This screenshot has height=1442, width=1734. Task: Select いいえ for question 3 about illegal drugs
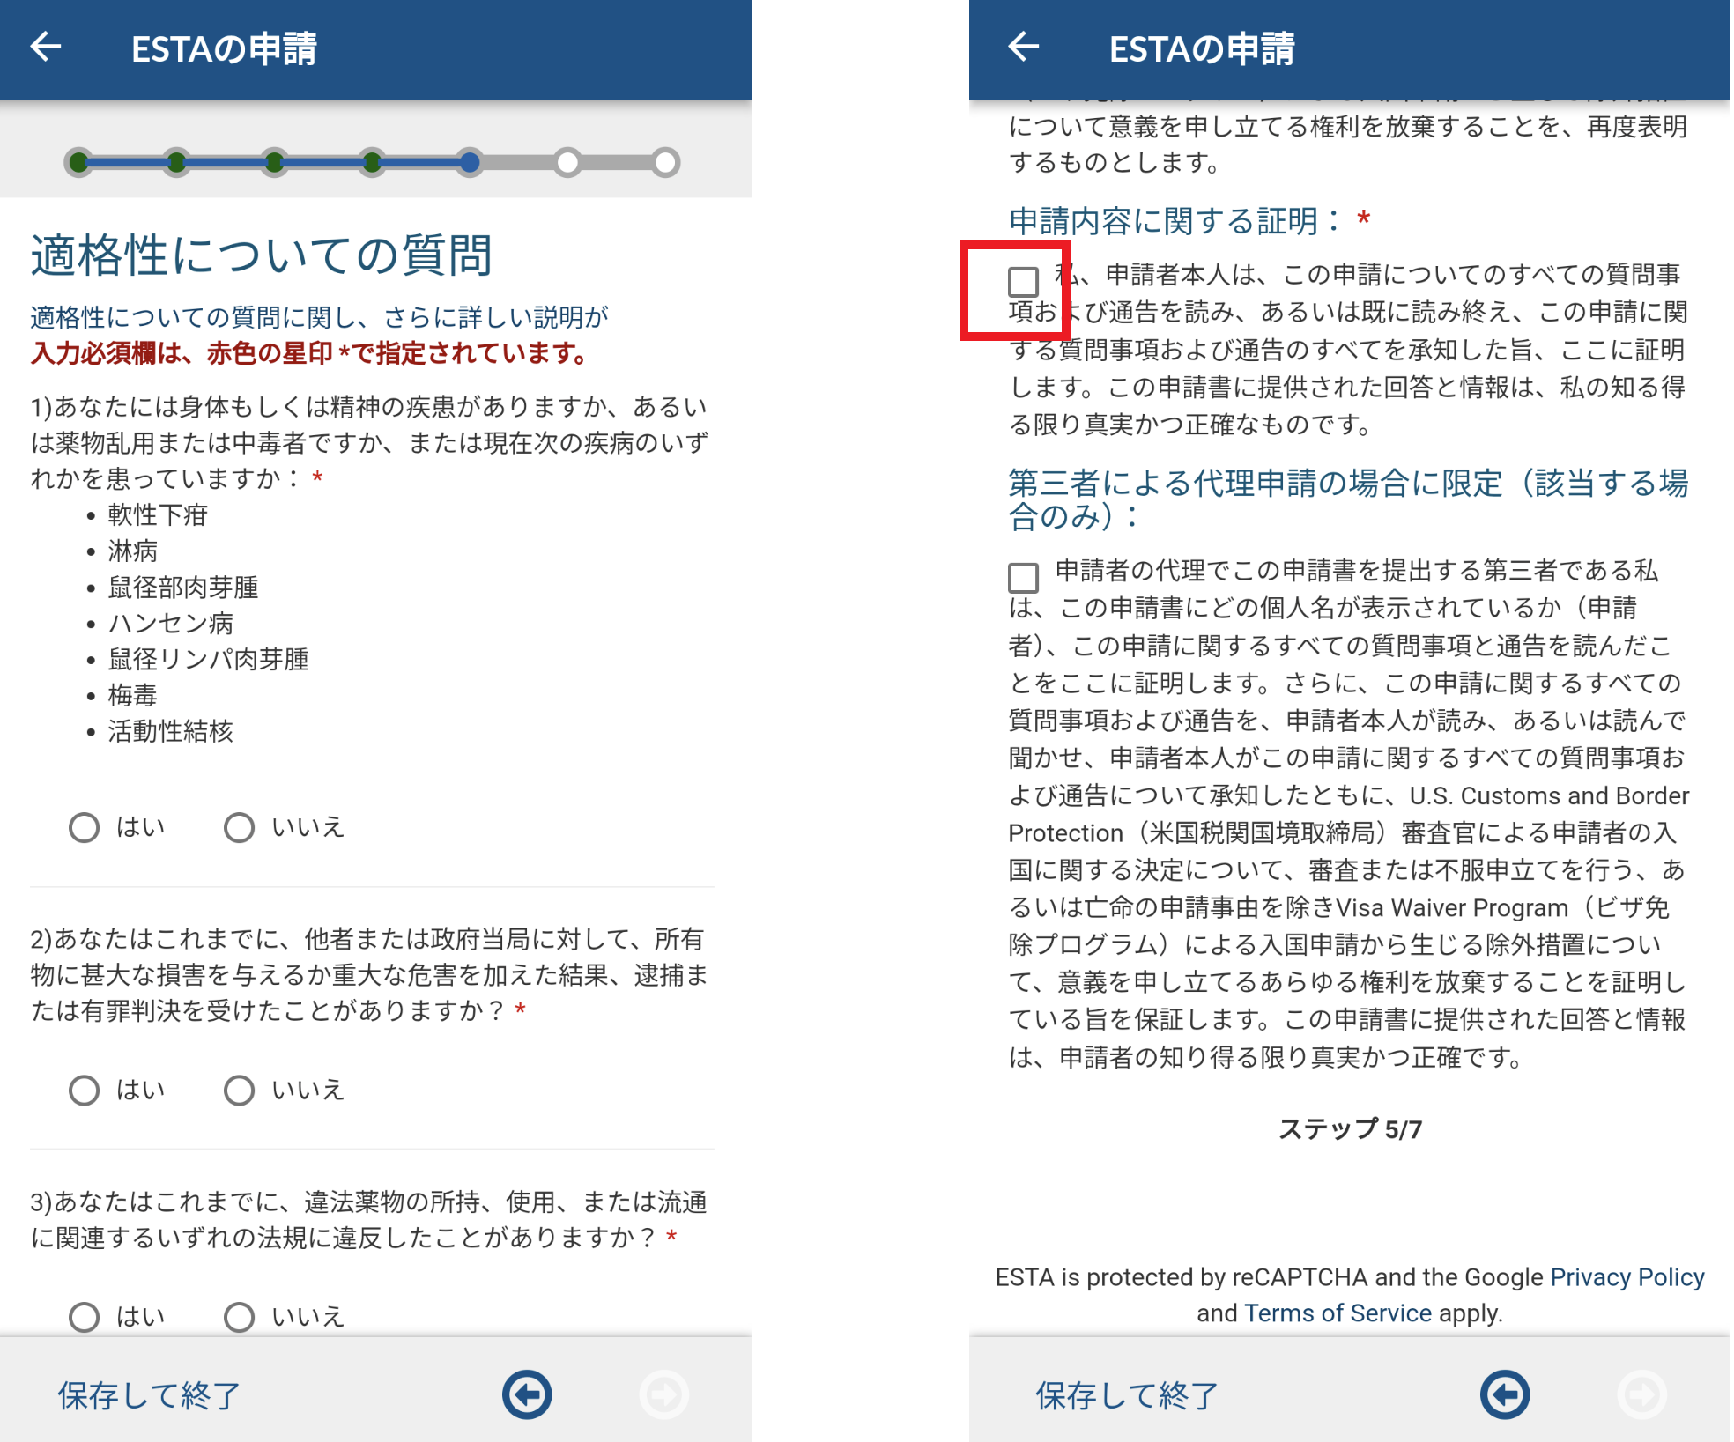click(x=239, y=1317)
